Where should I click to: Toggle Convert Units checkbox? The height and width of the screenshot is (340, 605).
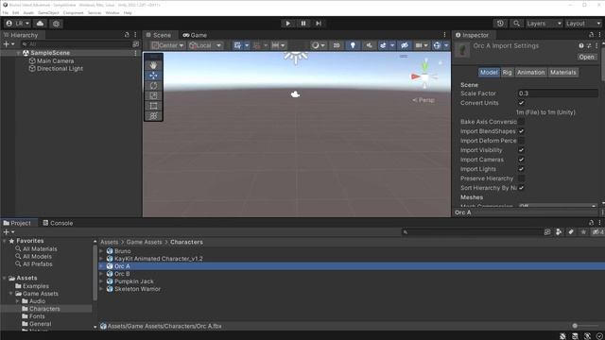[521, 103]
